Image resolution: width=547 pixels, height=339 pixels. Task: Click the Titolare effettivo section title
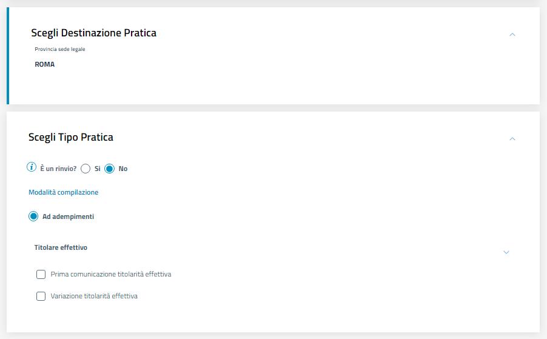(61, 247)
